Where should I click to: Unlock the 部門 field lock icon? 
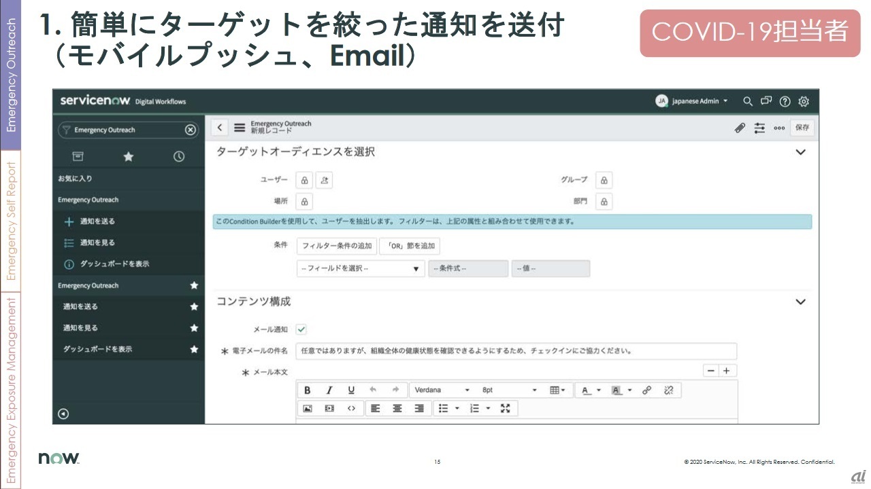pyautogui.click(x=604, y=202)
